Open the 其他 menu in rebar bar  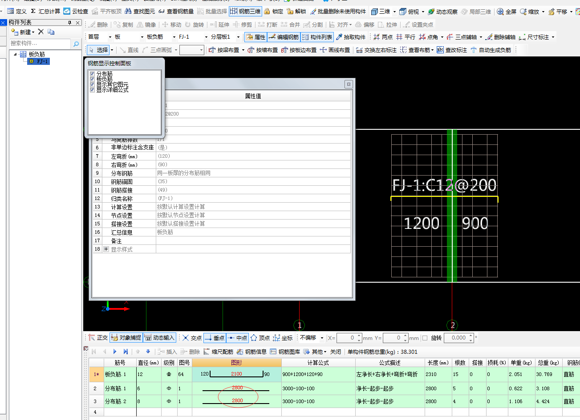[315, 352]
